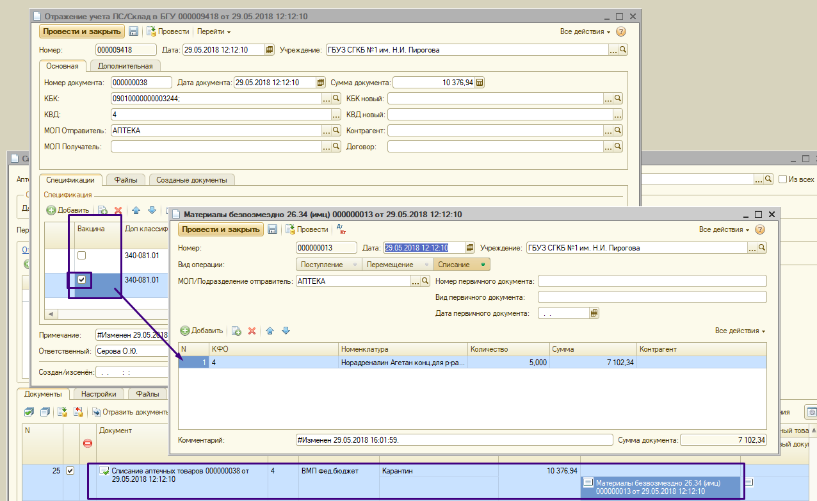Switch to the Настройки tab
The width and height of the screenshot is (817, 501).
coord(99,394)
